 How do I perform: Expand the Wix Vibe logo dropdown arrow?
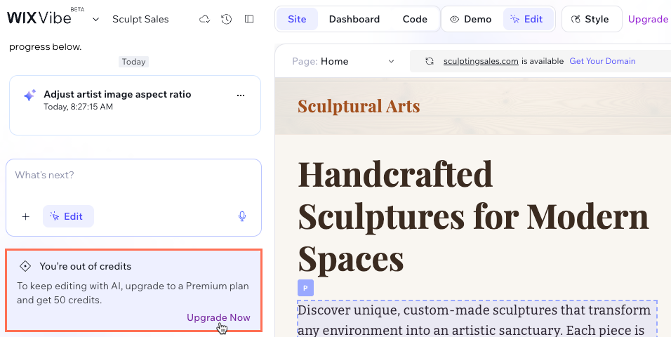[x=95, y=19]
